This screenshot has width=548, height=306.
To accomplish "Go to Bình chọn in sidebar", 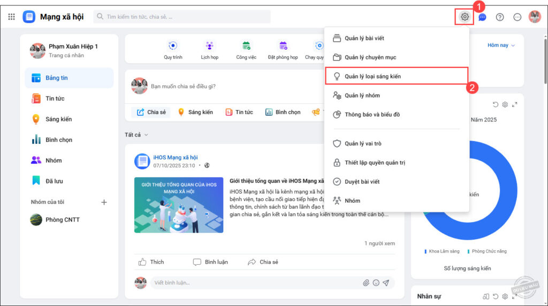I will click(69, 140).
